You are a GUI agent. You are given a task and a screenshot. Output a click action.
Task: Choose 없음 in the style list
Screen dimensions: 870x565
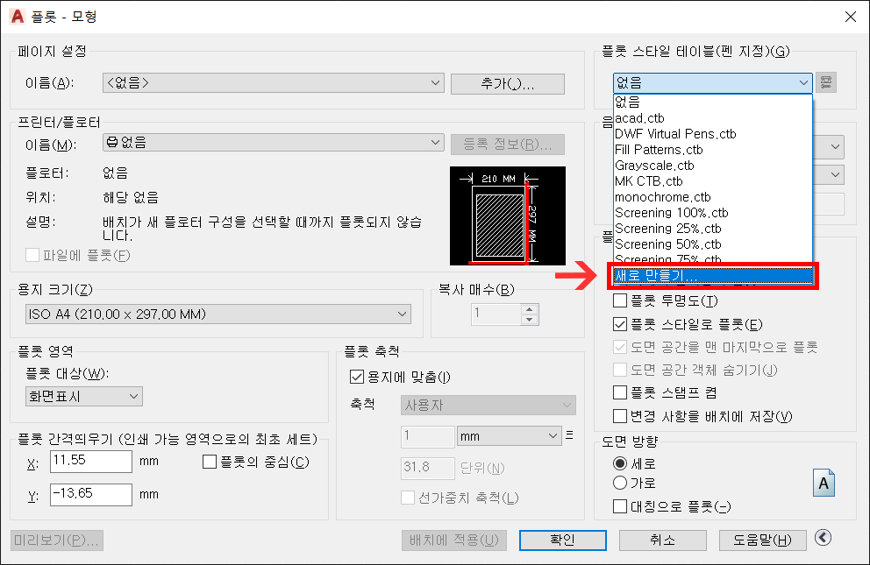(x=712, y=102)
